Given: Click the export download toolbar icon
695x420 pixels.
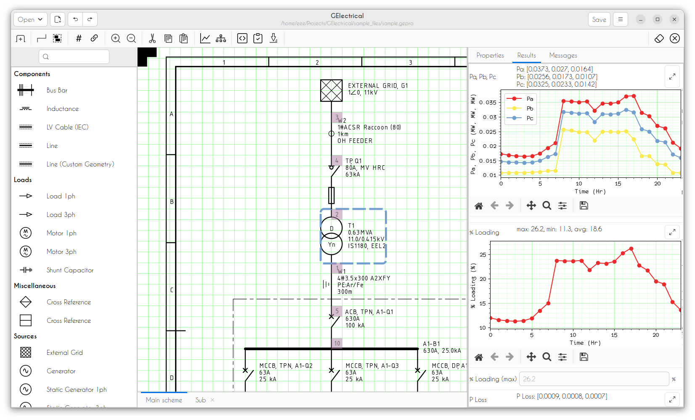Looking at the screenshot, I should tap(274, 39).
